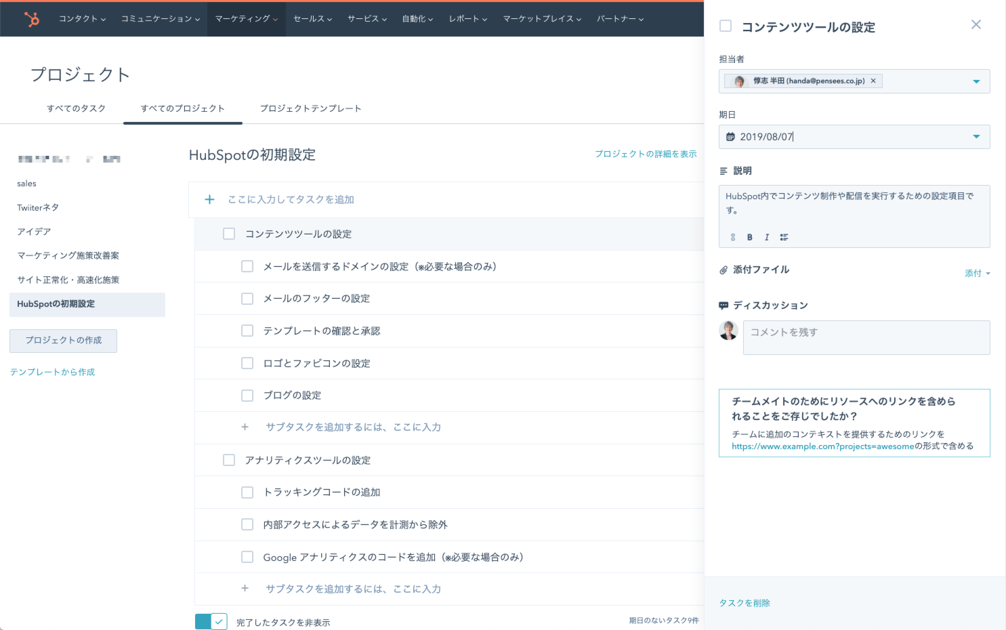Screen dimensions: 1006x630
Task: Check the メールのフッターの設定 task checkbox
Action: point(247,299)
